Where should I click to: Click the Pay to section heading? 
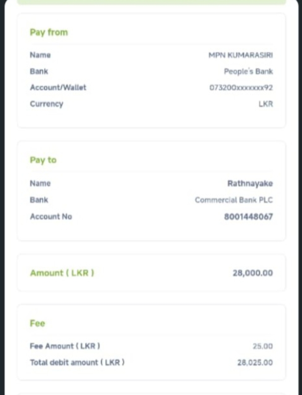point(43,160)
